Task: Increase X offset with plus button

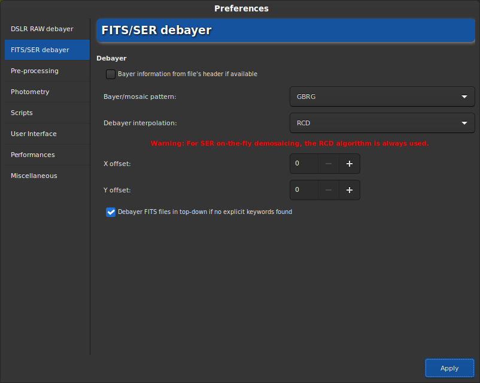Action: pos(350,164)
